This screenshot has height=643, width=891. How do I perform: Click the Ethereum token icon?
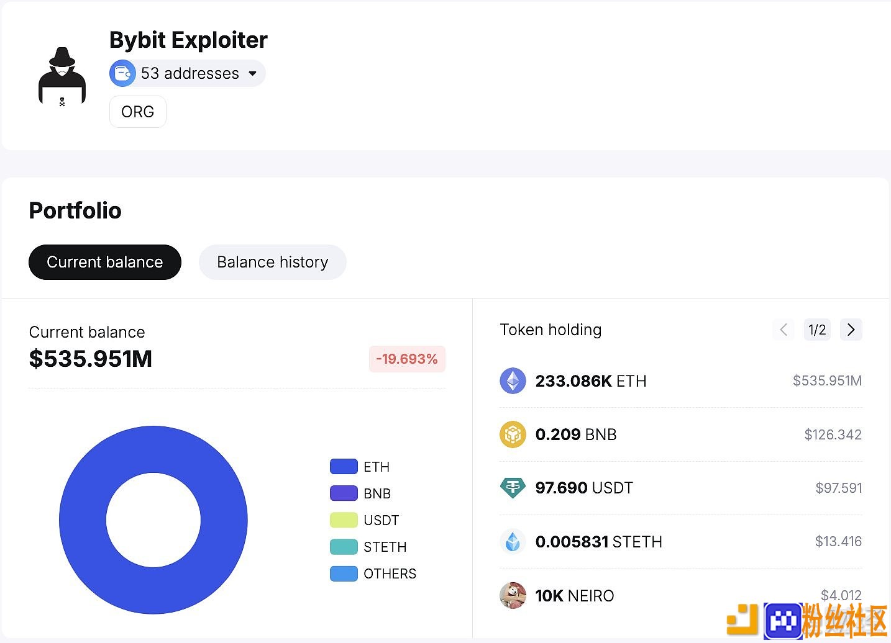click(x=513, y=381)
